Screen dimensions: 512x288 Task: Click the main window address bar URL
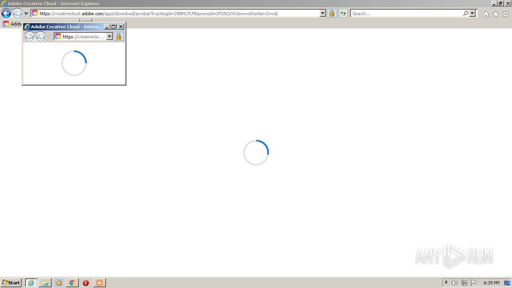[159, 14]
